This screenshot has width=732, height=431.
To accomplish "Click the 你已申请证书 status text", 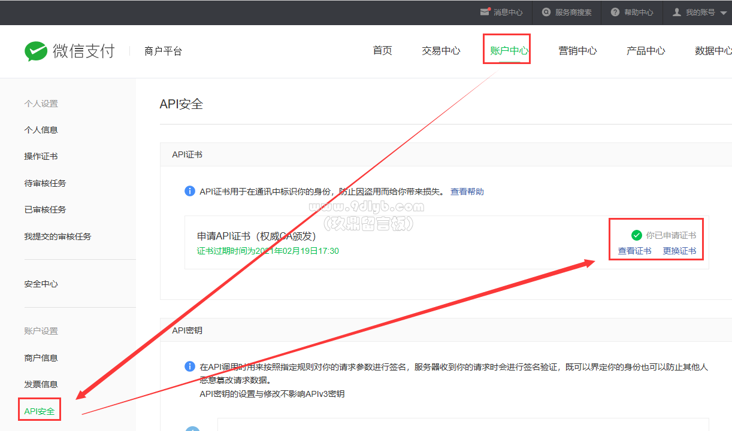I will point(671,235).
